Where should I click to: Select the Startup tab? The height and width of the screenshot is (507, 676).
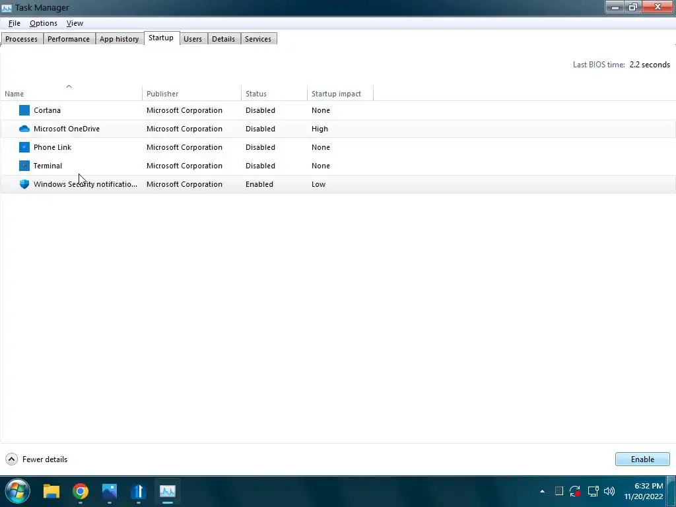(x=161, y=38)
